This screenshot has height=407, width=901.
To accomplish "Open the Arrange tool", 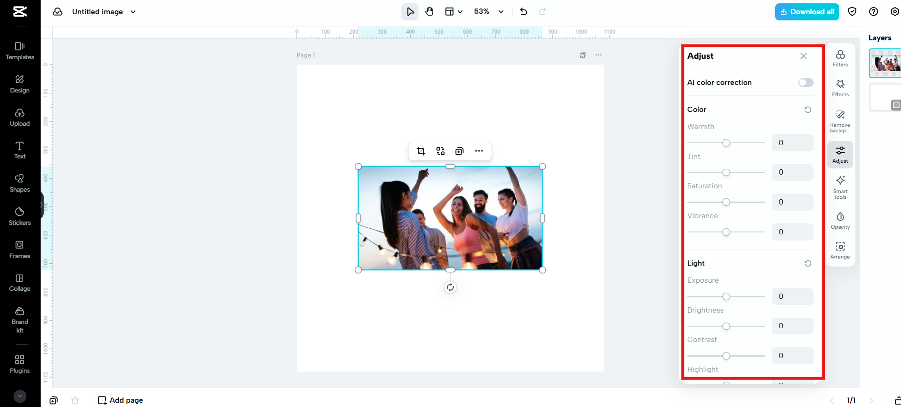I will (840, 250).
